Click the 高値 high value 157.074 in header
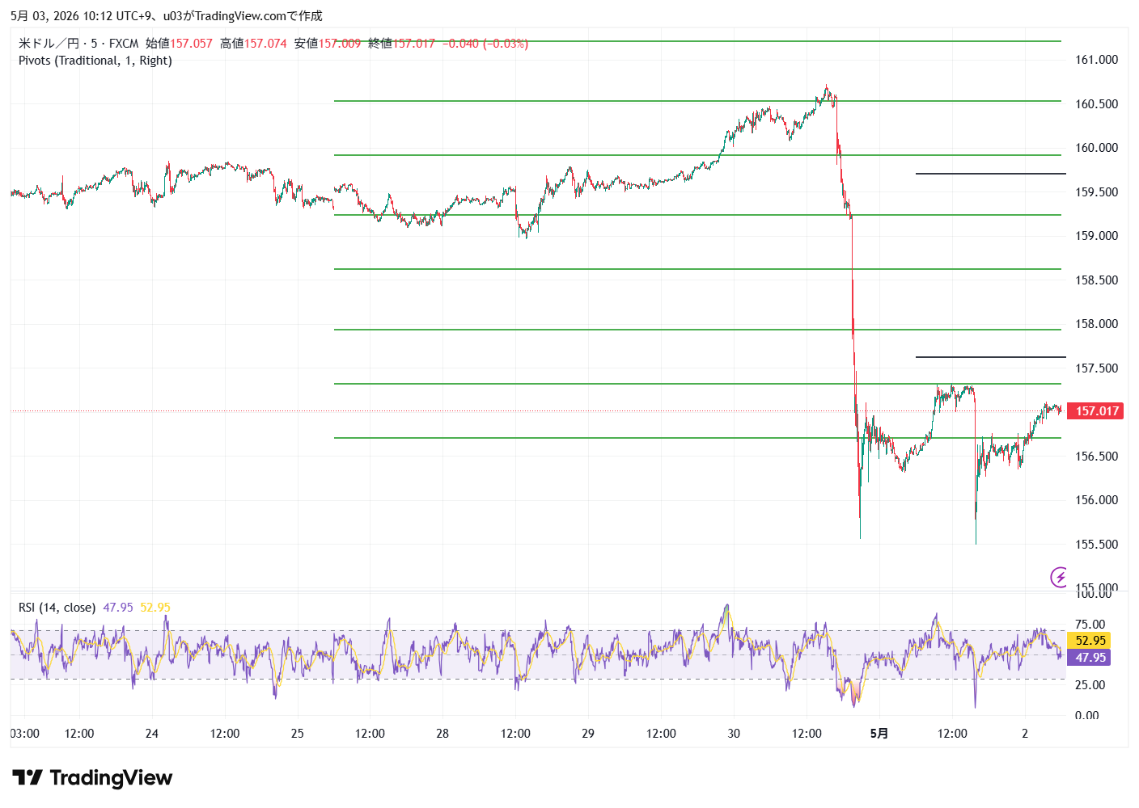The width and height of the screenshot is (1139, 808). 265,44
